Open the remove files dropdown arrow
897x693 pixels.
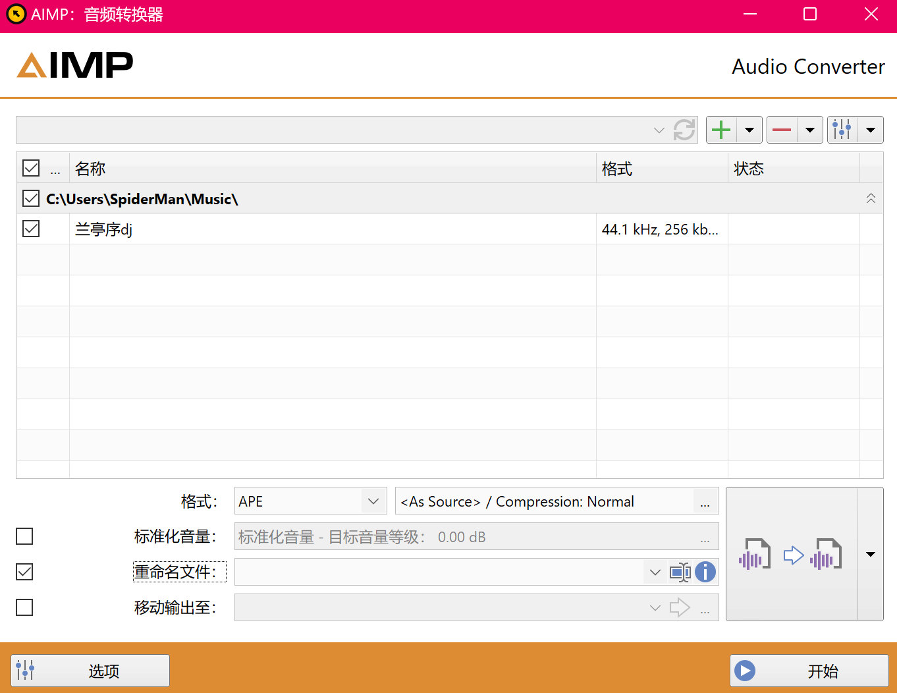click(810, 130)
